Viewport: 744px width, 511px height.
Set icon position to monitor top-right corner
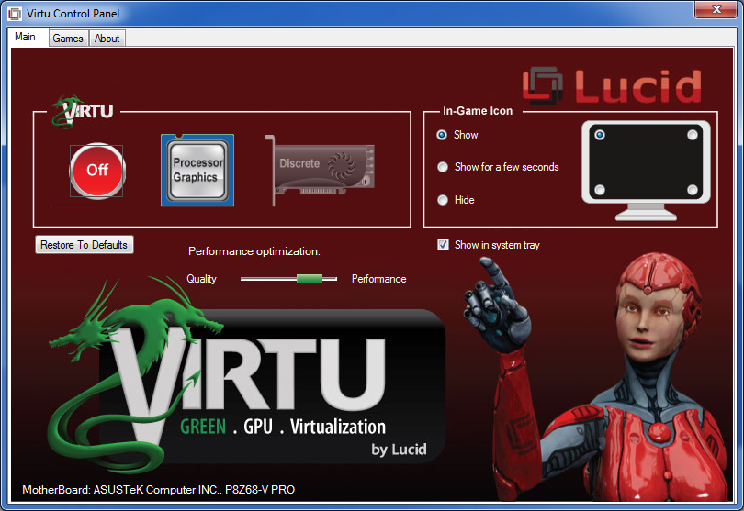[x=692, y=135]
